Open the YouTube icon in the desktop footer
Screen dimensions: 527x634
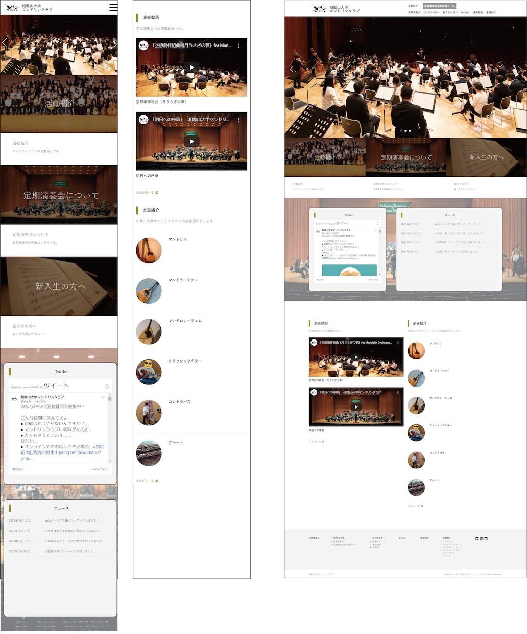coord(486,538)
